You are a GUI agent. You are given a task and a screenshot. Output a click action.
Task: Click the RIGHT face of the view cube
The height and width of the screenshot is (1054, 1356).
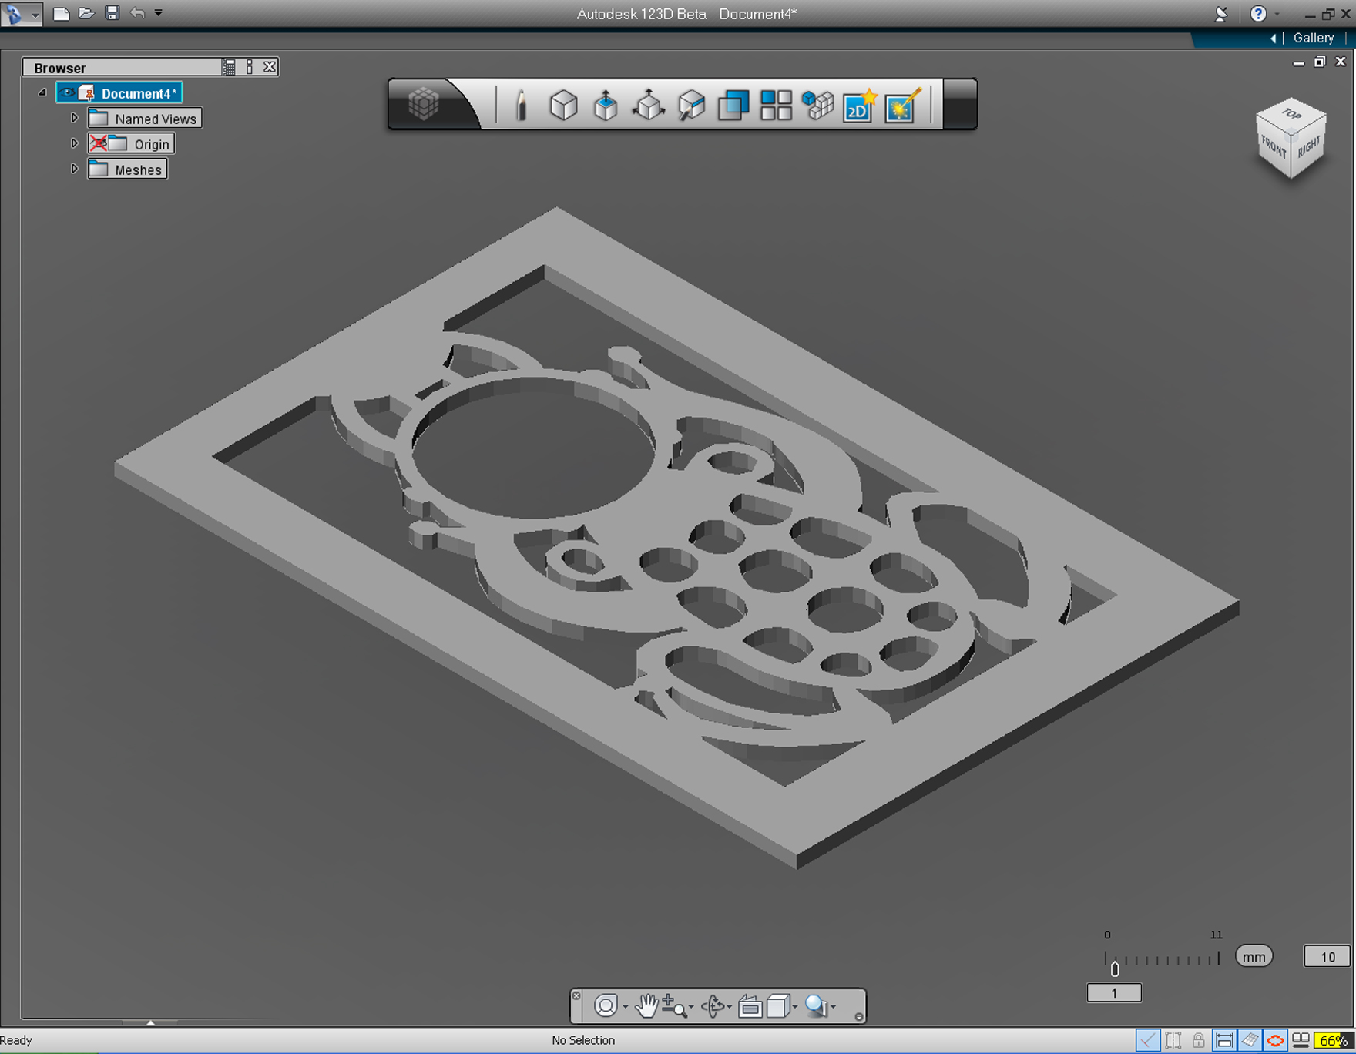(x=1309, y=146)
